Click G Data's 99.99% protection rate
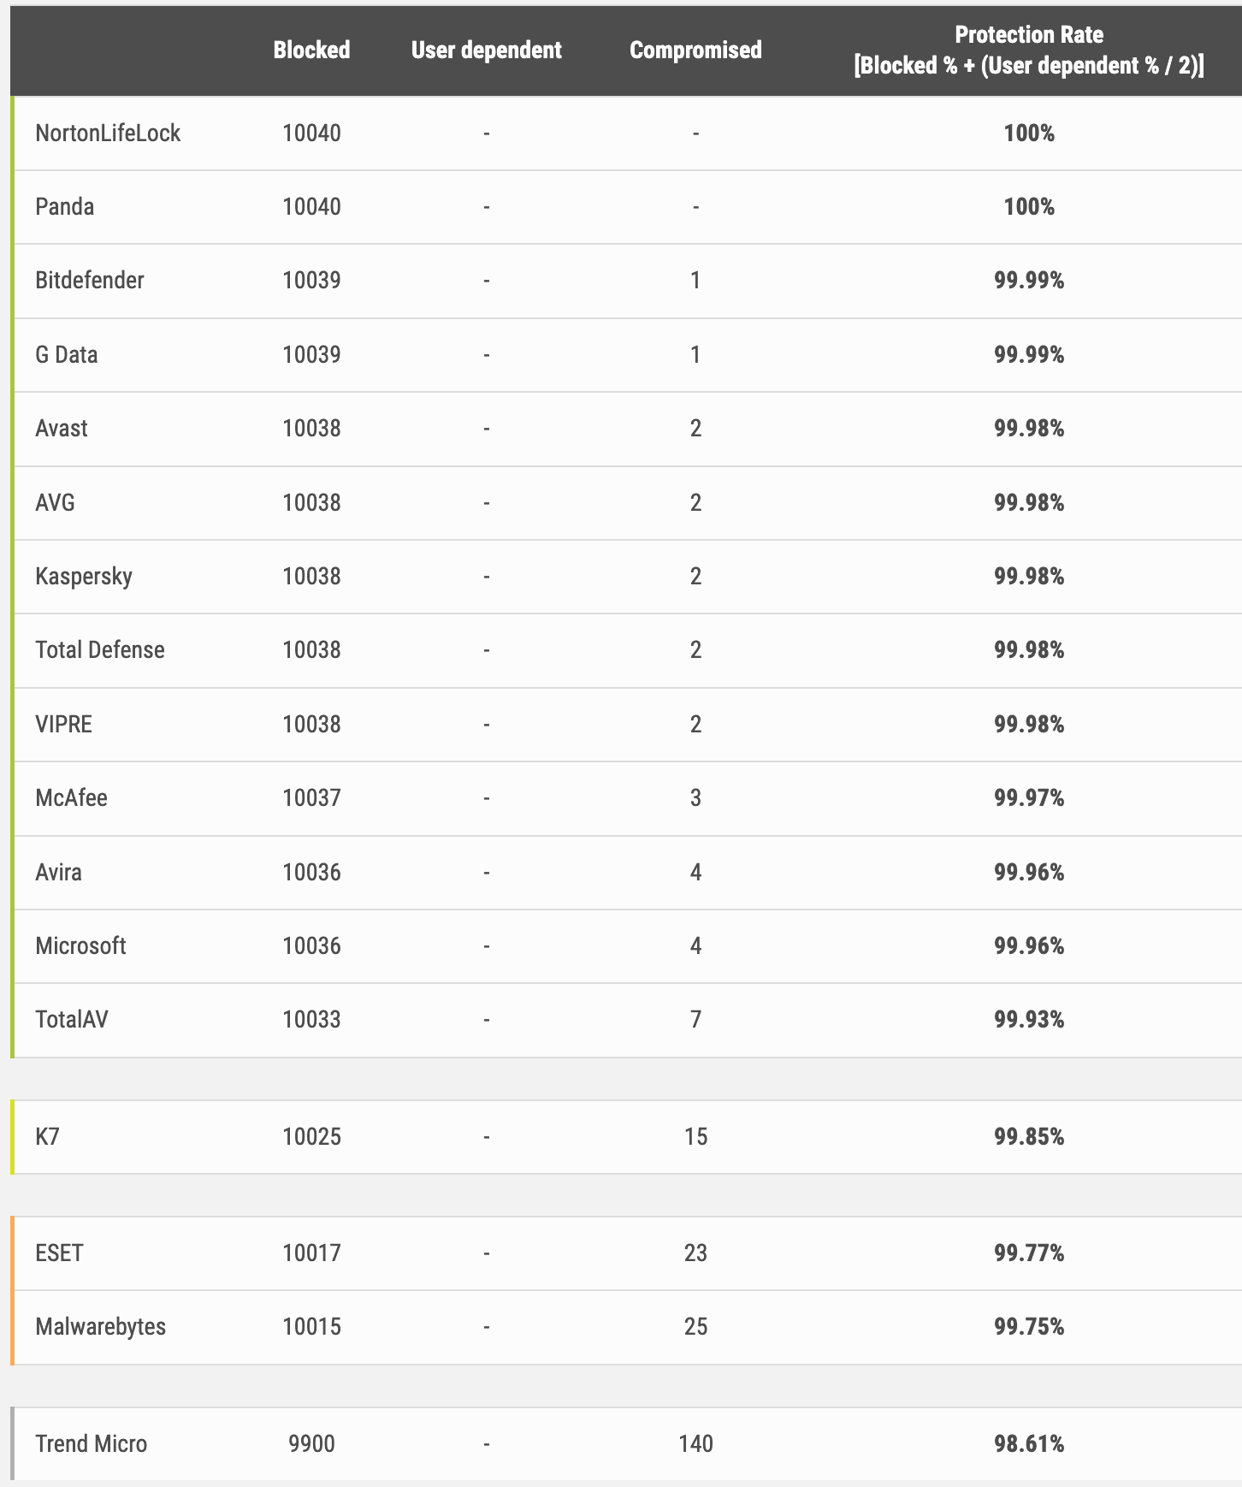1242x1487 pixels. (x=1029, y=355)
